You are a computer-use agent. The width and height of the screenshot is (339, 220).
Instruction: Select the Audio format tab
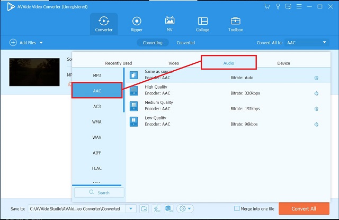pyautogui.click(x=229, y=62)
